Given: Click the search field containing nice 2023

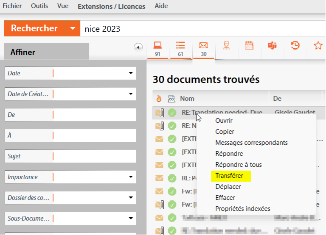Looking at the screenshot, I should click(x=200, y=29).
